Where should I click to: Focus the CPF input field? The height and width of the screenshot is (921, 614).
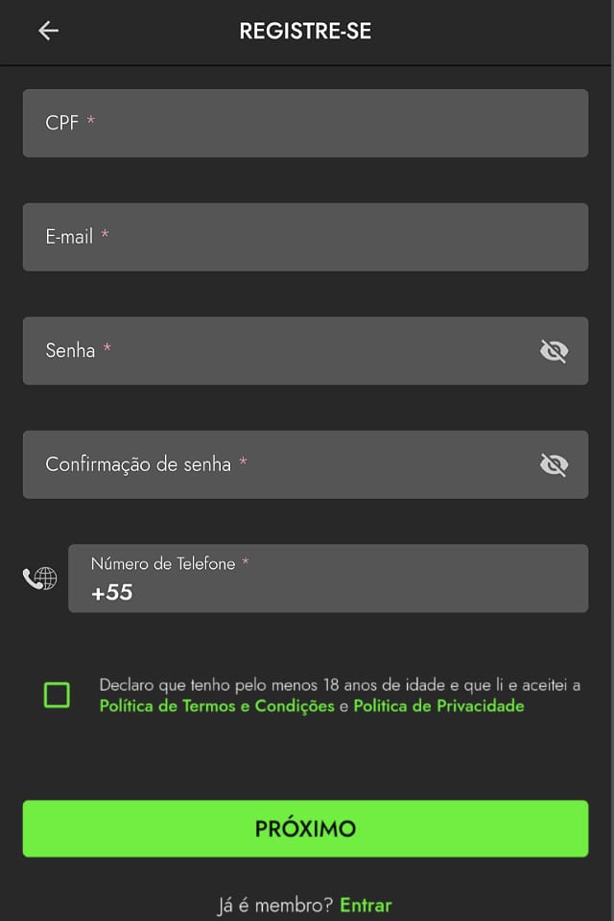click(x=305, y=123)
